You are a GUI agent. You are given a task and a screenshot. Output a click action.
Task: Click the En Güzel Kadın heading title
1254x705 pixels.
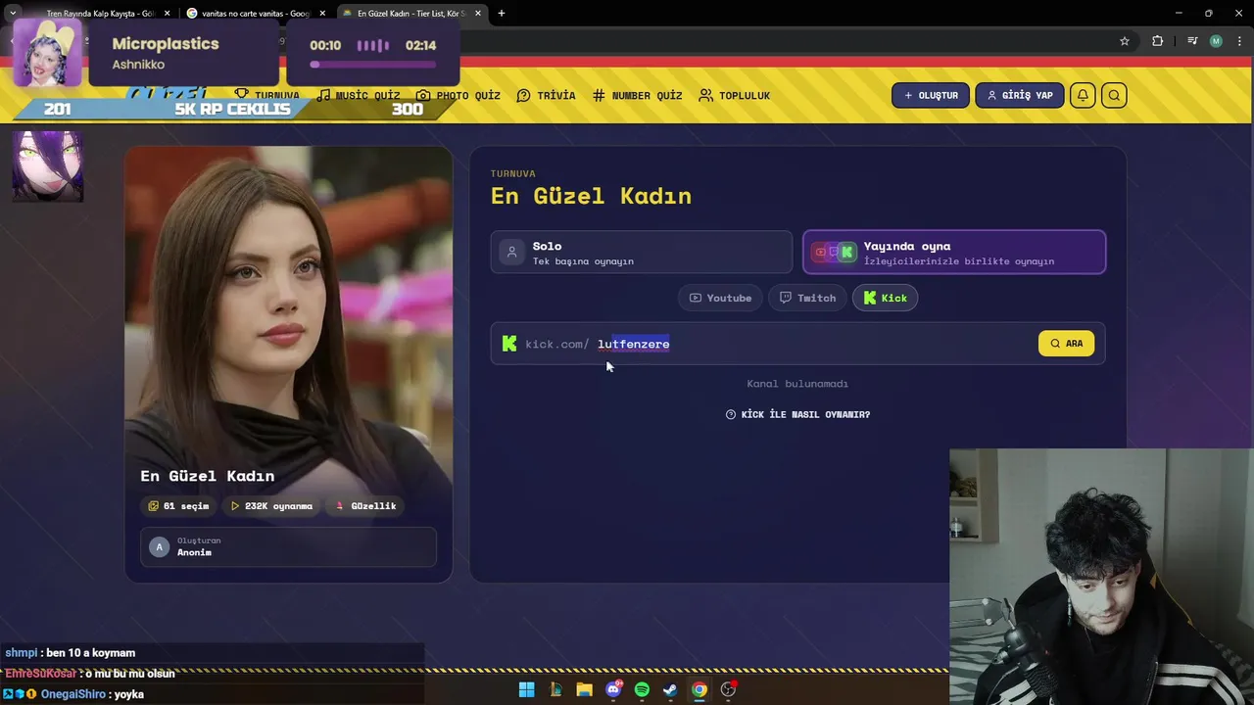click(591, 196)
